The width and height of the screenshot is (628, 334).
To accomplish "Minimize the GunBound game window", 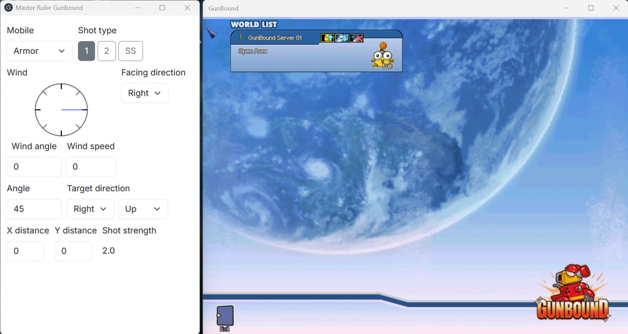I will click(566, 8).
